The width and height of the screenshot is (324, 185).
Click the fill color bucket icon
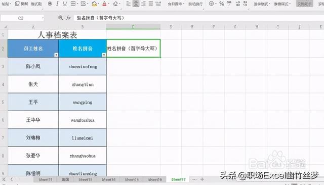[94, 4]
